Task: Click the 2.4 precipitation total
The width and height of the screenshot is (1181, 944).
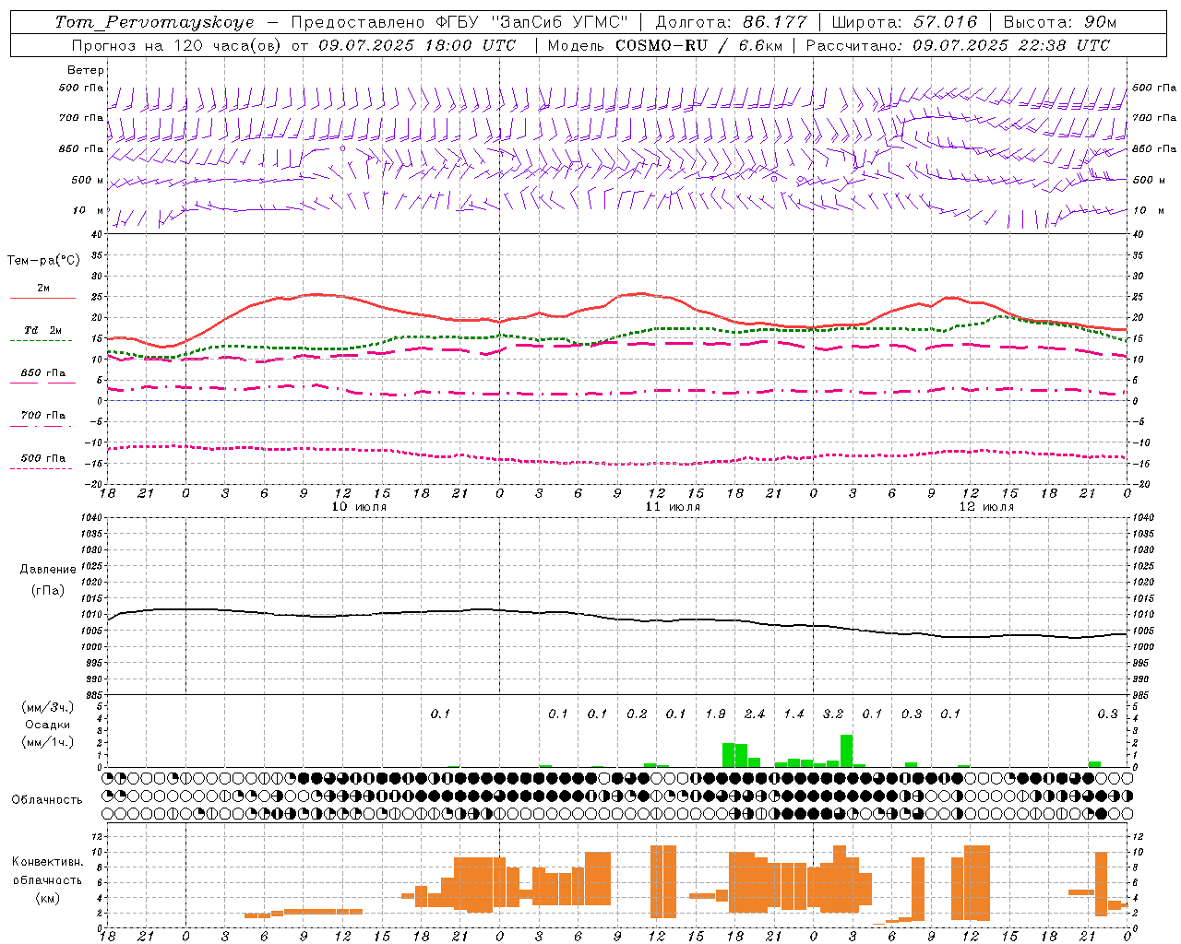Action: pyautogui.click(x=755, y=714)
